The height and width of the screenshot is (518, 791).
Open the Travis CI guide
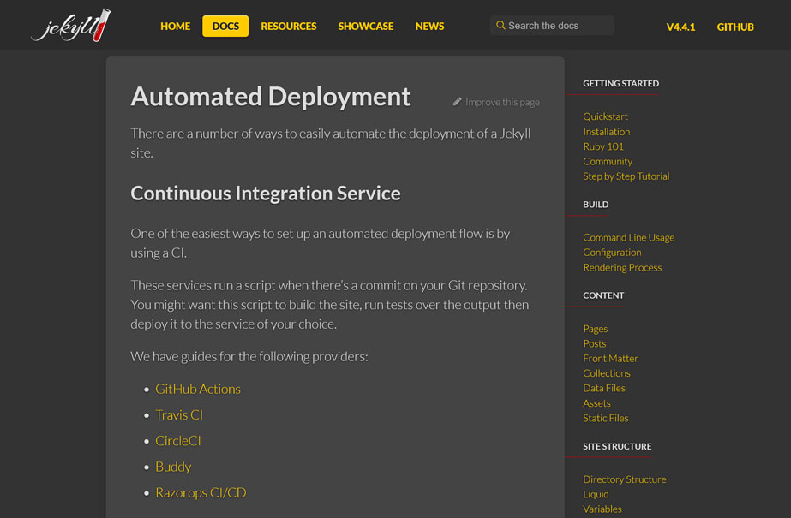(179, 414)
